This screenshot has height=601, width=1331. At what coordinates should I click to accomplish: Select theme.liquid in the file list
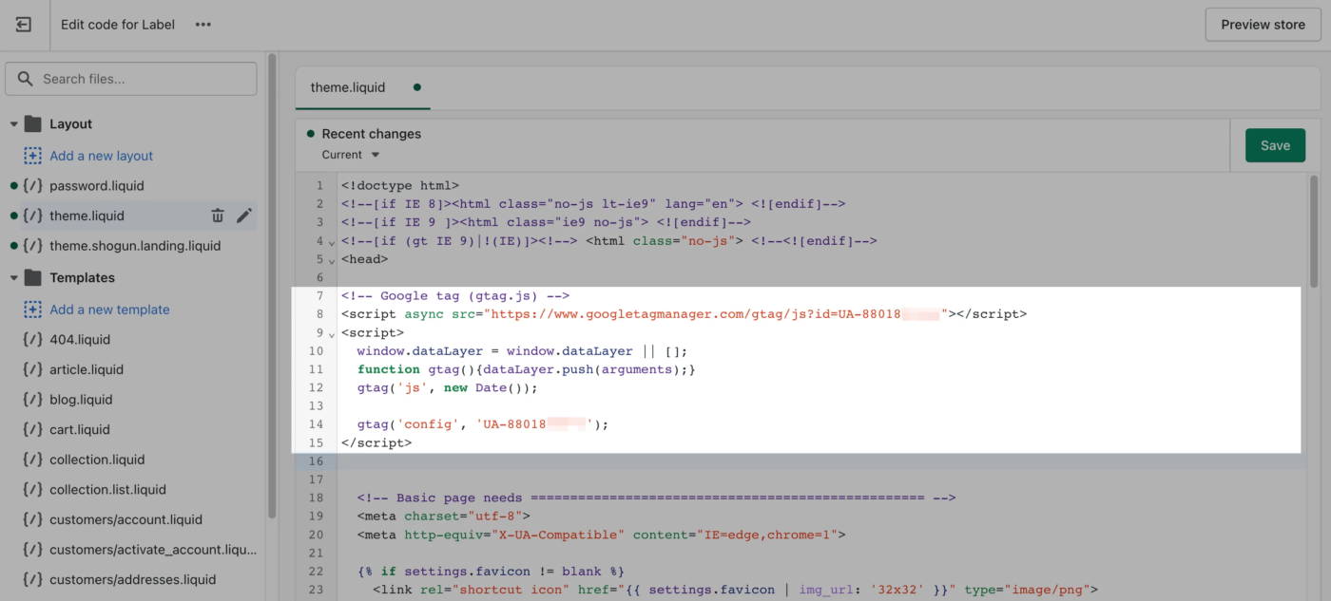coord(87,216)
